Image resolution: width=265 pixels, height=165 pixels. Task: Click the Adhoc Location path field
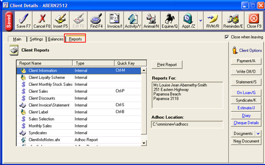187,125
